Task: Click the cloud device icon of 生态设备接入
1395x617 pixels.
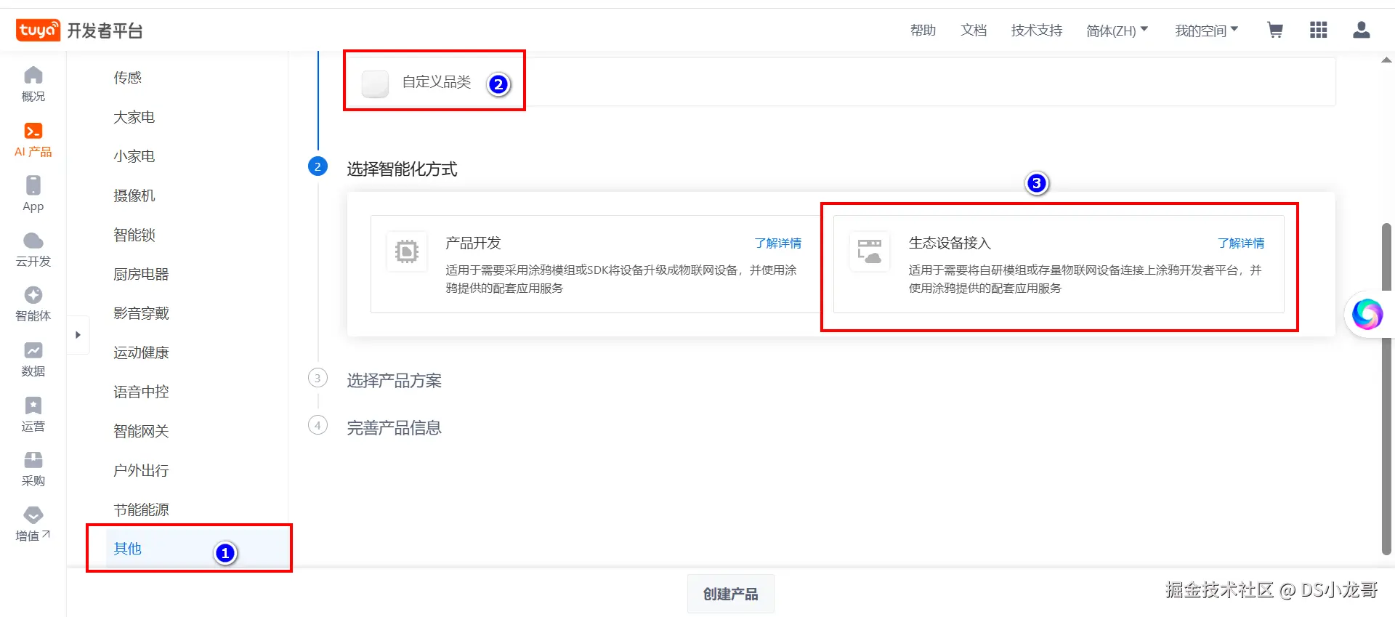Action: coord(869,251)
